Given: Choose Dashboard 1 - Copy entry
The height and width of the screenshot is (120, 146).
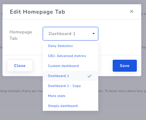Looking at the screenshot, I should pyautogui.click(x=71, y=86).
